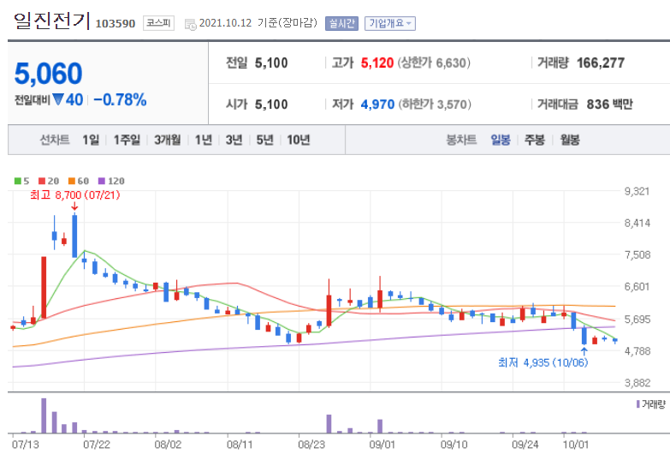Click the 최고 8,700 (07/21) label
This screenshot has width=670, height=454.
[x=75, y=195]
